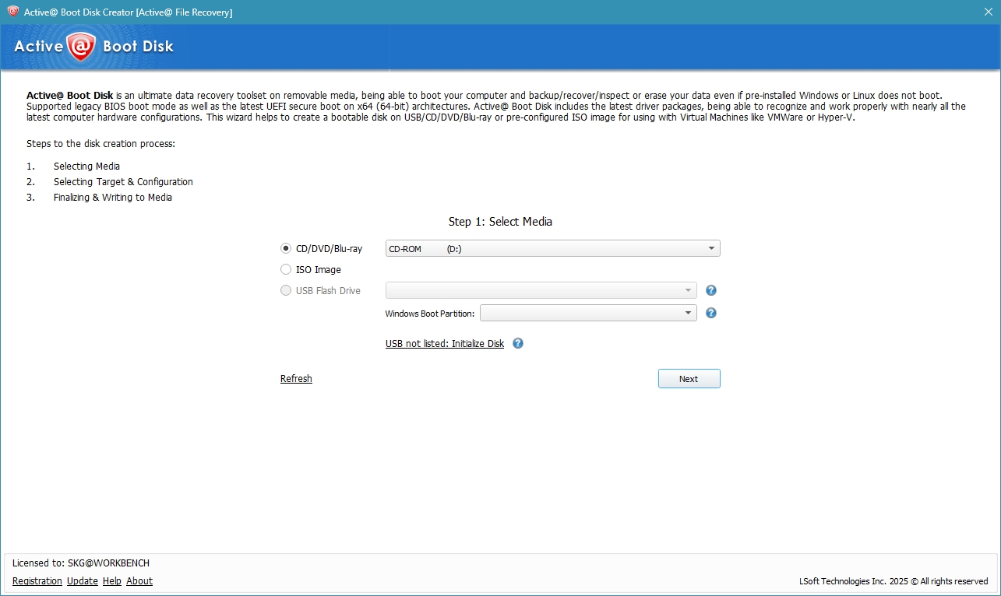Select the CD/DVD/Blu-ray radio option
The width and height of the screenshot is (1001, 596).
pyautogui.click(x=286, y=249)
